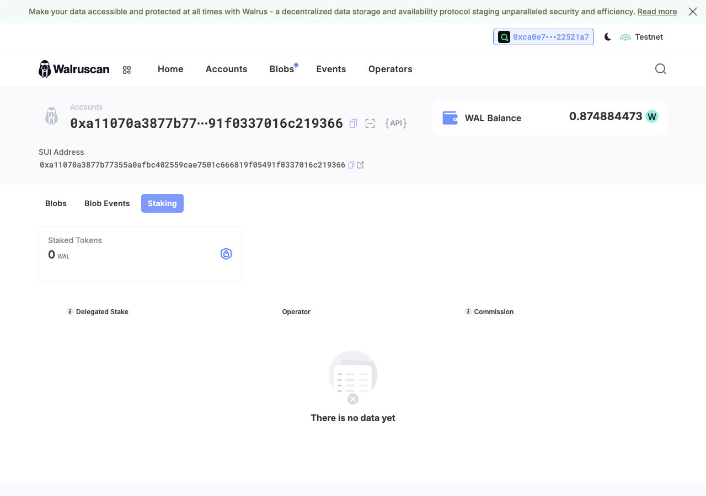Viewport: 706px width, 496px height.
Task: Open SUI address in external explorer
Action: 360,165
